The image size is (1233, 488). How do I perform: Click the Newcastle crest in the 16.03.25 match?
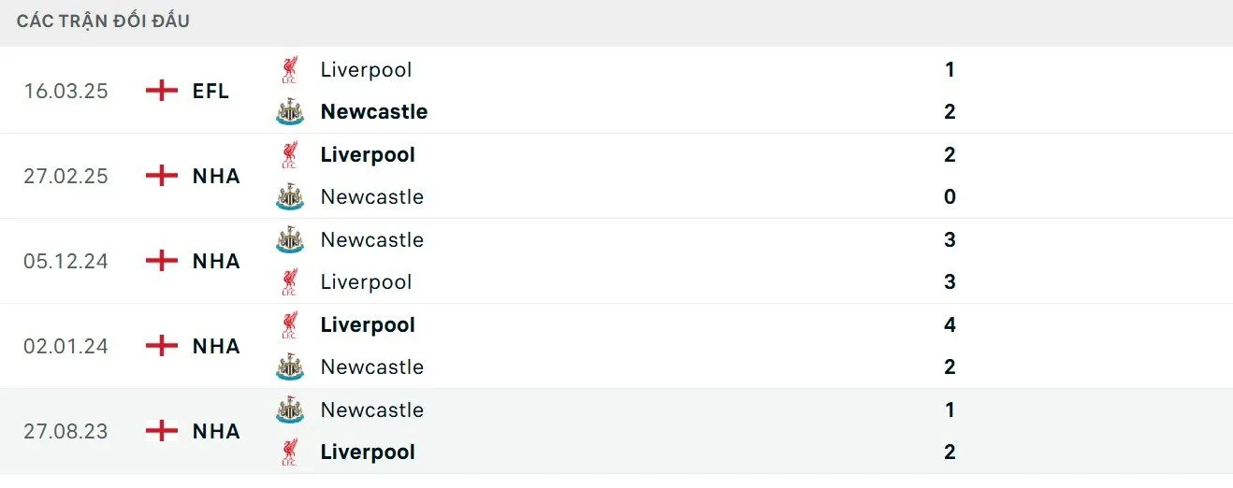[x=290, y=112]
